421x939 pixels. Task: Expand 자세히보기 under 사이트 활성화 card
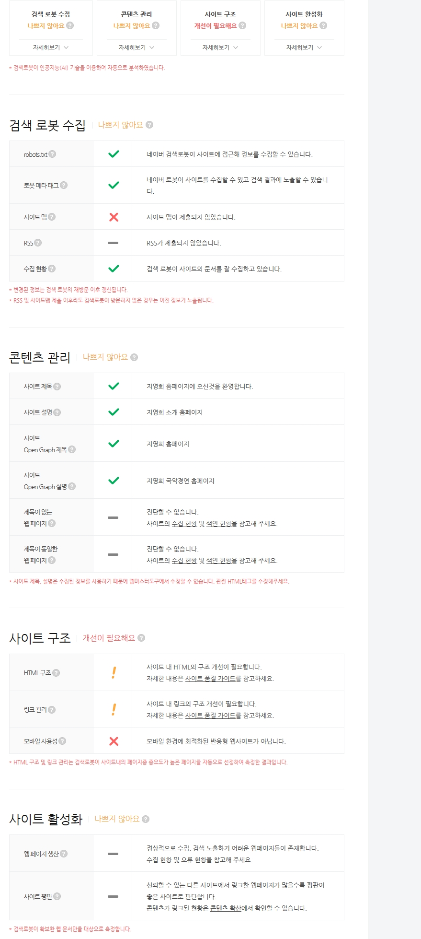[304, 47]
